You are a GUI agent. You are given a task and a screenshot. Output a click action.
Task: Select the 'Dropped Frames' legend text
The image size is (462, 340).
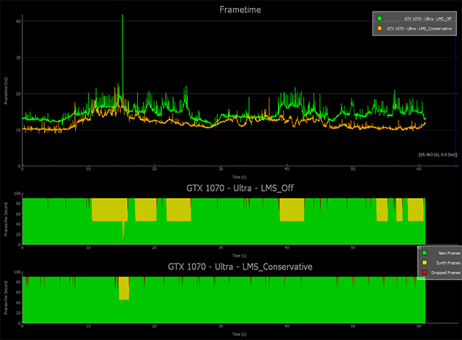tap(445, 273)
